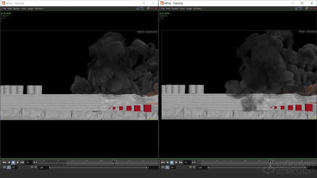The width and height of the screenshot is (317, 178).
Task: Open Render menu in right MPlay window
Action: pyautogui.click(x=175, y=9)
